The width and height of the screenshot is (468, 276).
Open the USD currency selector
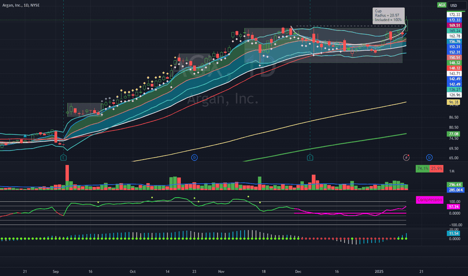point(456,6)
